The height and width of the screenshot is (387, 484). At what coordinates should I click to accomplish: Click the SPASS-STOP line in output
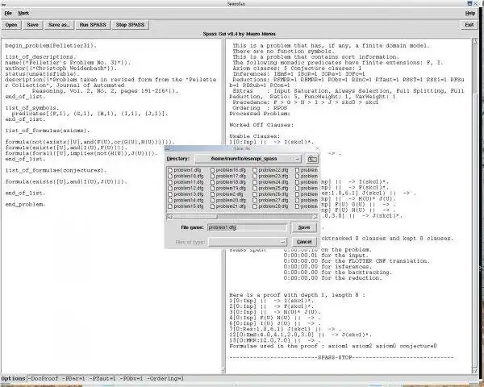342,358
